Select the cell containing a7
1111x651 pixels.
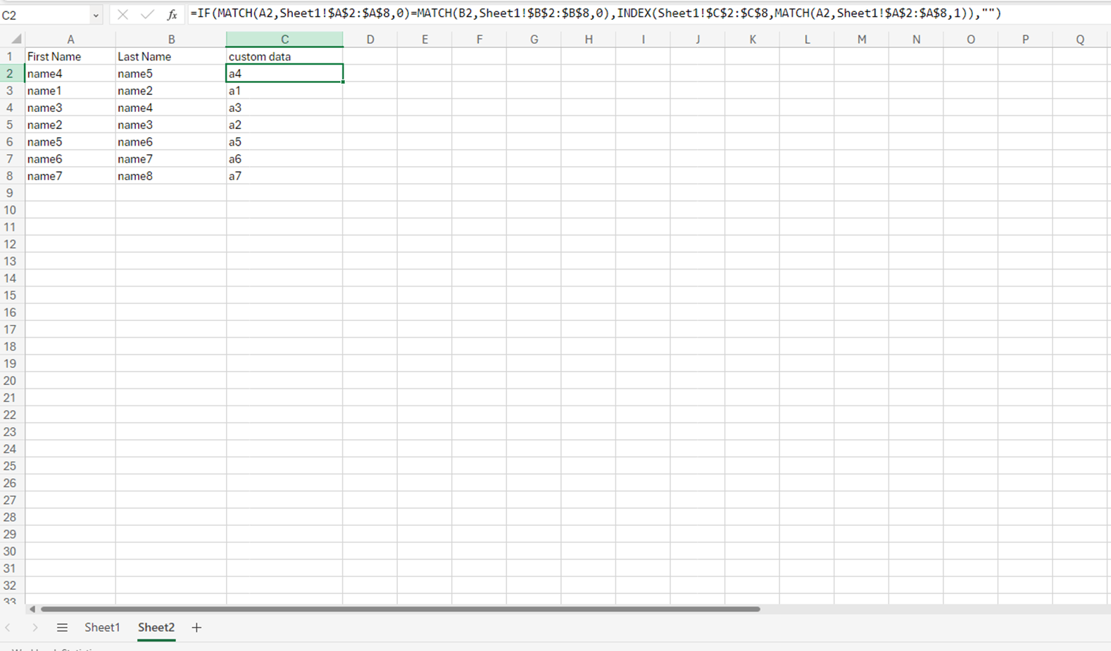coord(284,176)
